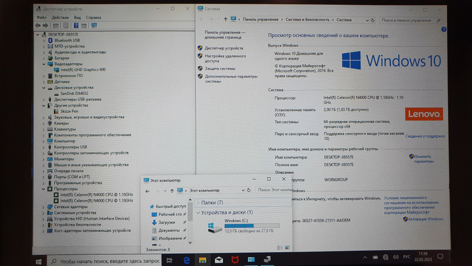Open address dropdown in Этот компьютер window
The width and height of the screenshot is (472, 266).
click(x=243, y=190)
